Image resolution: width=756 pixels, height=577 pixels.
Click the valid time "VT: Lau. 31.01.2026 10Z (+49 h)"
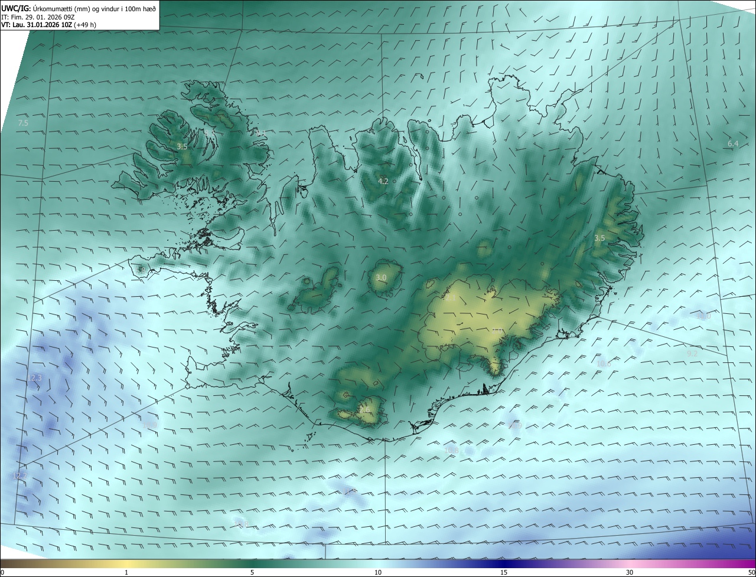pos(50,25)
